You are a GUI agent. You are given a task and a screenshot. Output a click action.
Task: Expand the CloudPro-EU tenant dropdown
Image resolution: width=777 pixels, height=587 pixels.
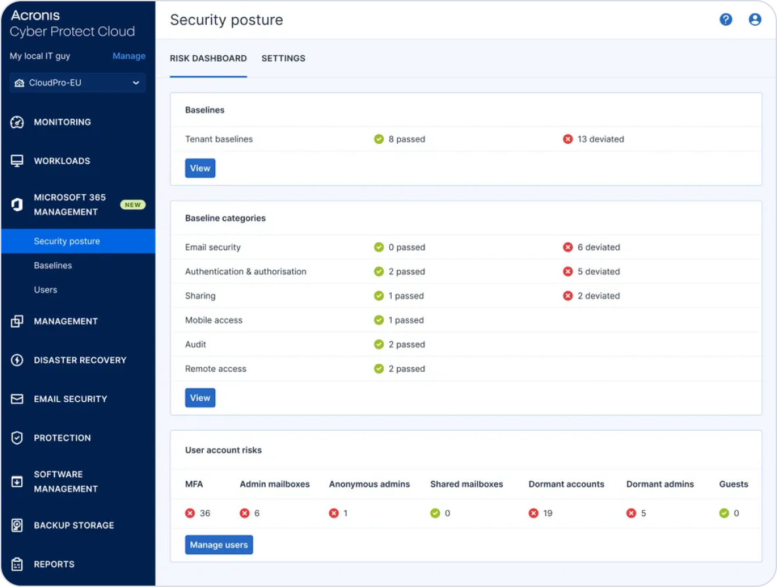(x=77, y=83)
